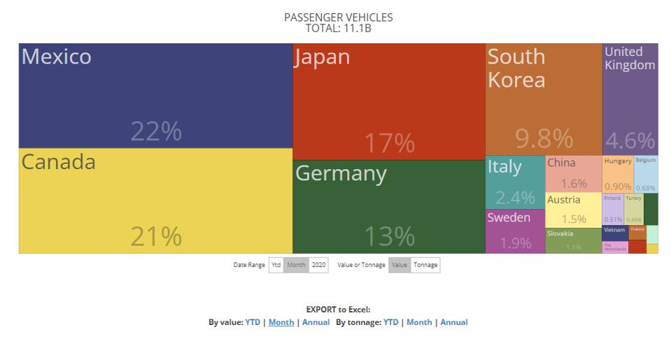This screenshot has width=671, height=339.
Task: Open the by tonnage Month export link
Action: click(419, 322)
